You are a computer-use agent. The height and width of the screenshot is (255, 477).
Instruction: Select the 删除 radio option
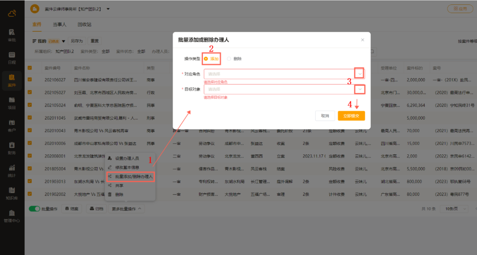(229, 59)
